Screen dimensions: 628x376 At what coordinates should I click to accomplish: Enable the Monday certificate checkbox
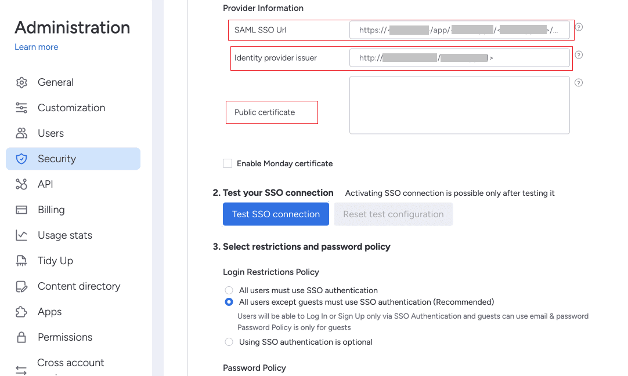pyautogui.click(x=228, y=163)
